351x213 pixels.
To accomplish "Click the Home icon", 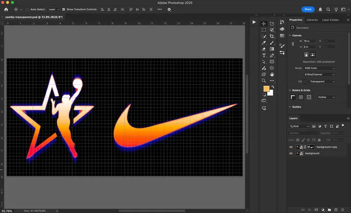I will click(x=6, y=9).
